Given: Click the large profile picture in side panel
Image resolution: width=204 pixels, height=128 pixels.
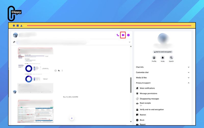Looking at the screenshot, I should tap(163, 39).
